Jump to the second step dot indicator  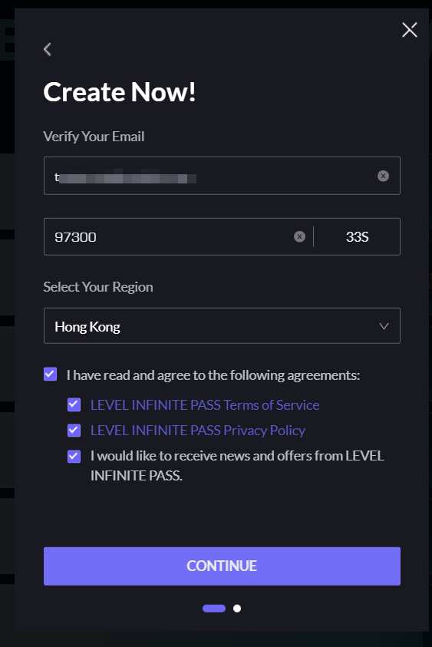(x=237, y=609)
